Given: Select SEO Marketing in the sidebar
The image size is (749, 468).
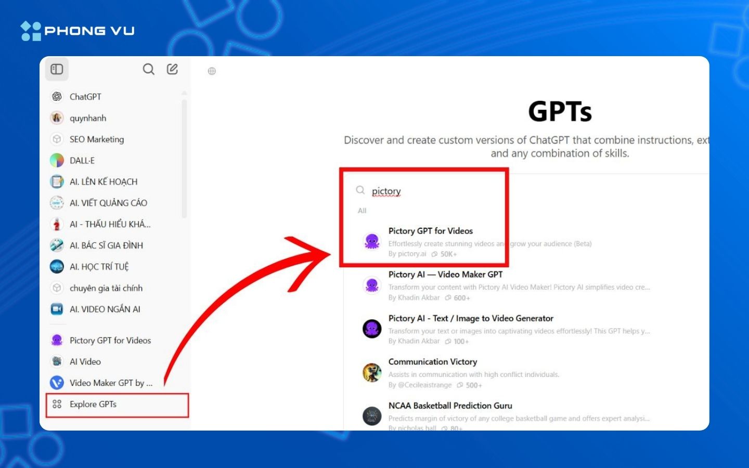Looking at the screenshot, I should 96,139.
